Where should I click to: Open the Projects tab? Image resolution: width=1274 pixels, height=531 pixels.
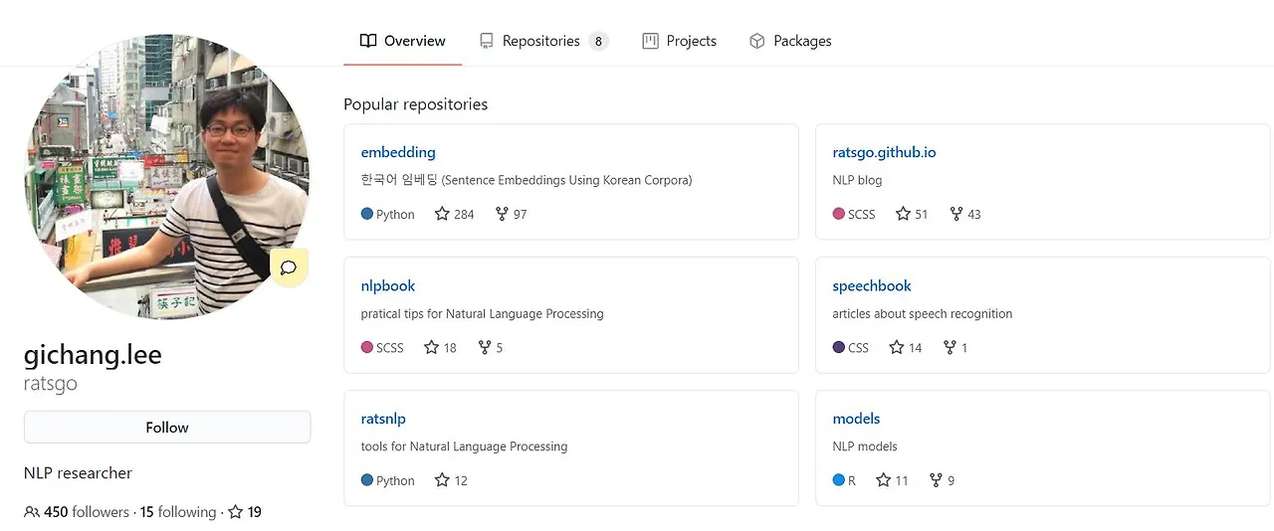point(680,41)
